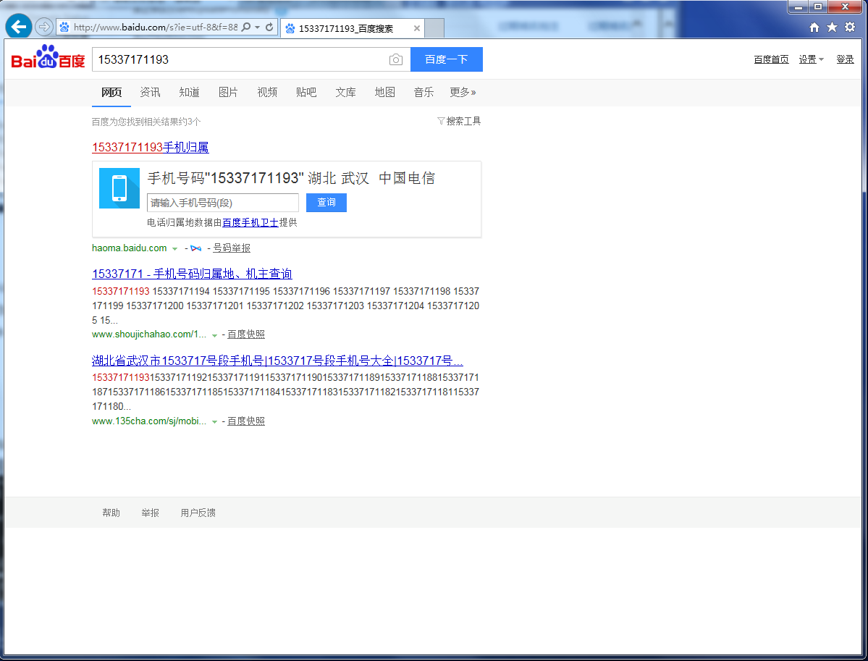868x661 pixels.
Task: Open the 15337171 - 手机号码归属地、机主查询 result
Action: (192, 274)
